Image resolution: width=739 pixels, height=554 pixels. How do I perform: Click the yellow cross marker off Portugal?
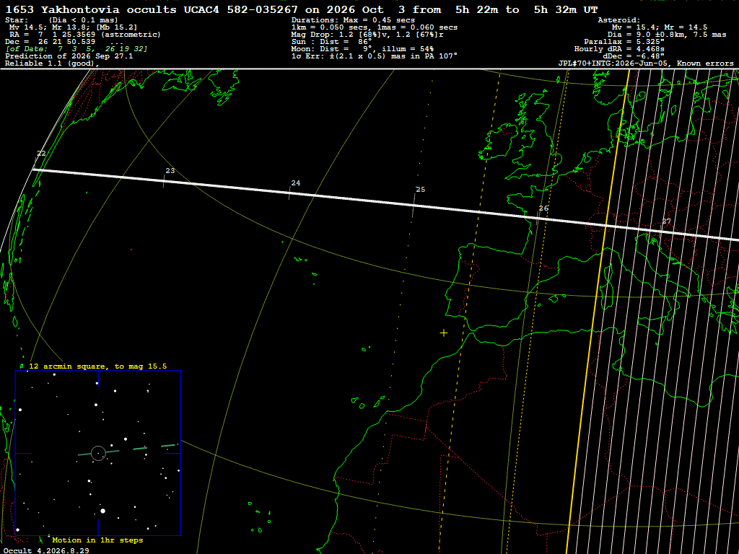coord(444,333)
